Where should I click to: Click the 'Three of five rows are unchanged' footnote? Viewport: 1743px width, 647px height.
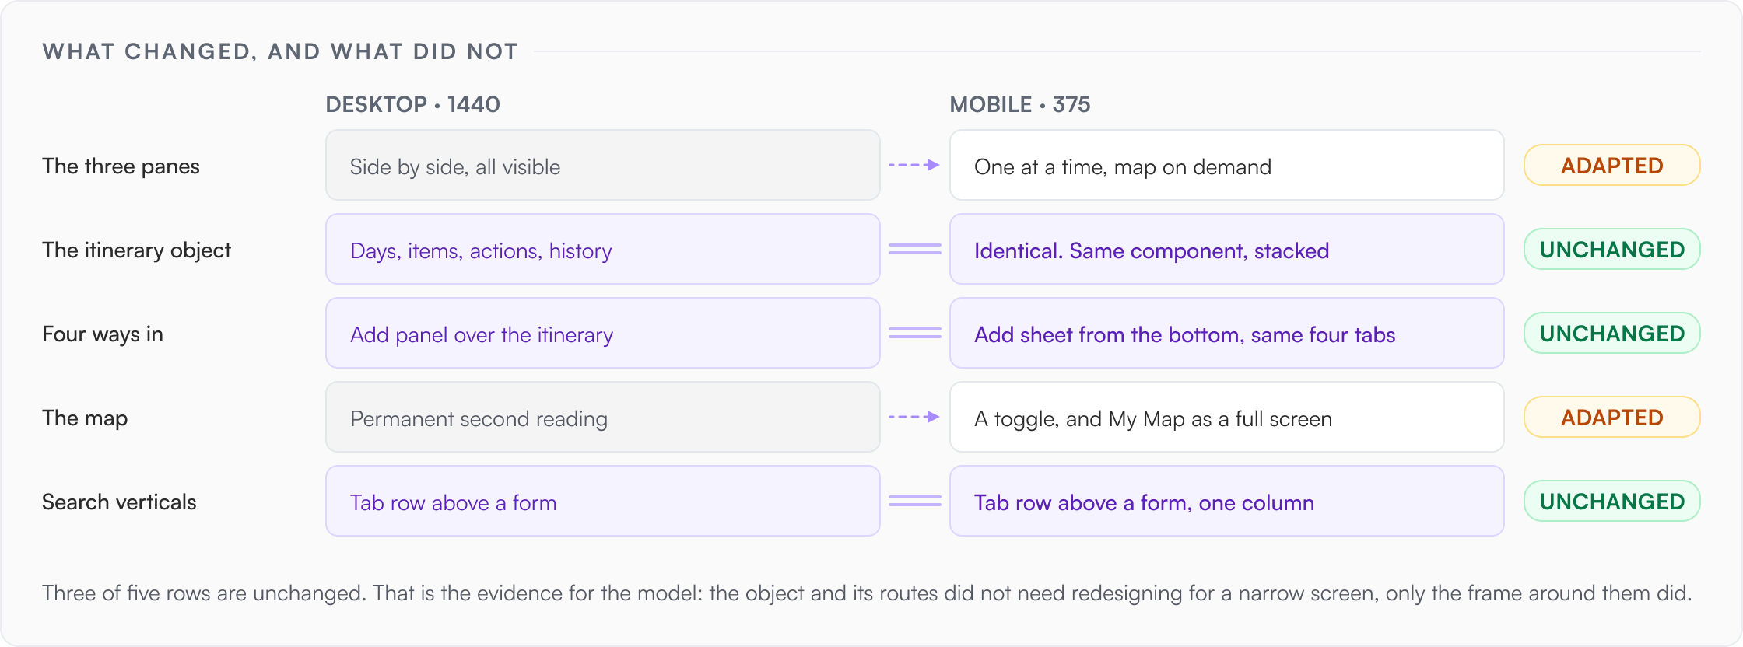[x=867, y=593]
